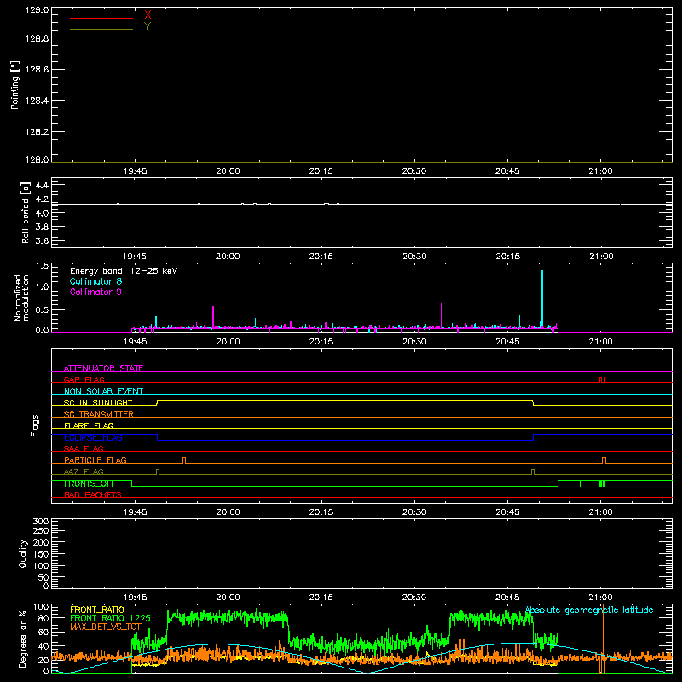
Task: Select the 'Flags' axis title
Action: point(34,425)
